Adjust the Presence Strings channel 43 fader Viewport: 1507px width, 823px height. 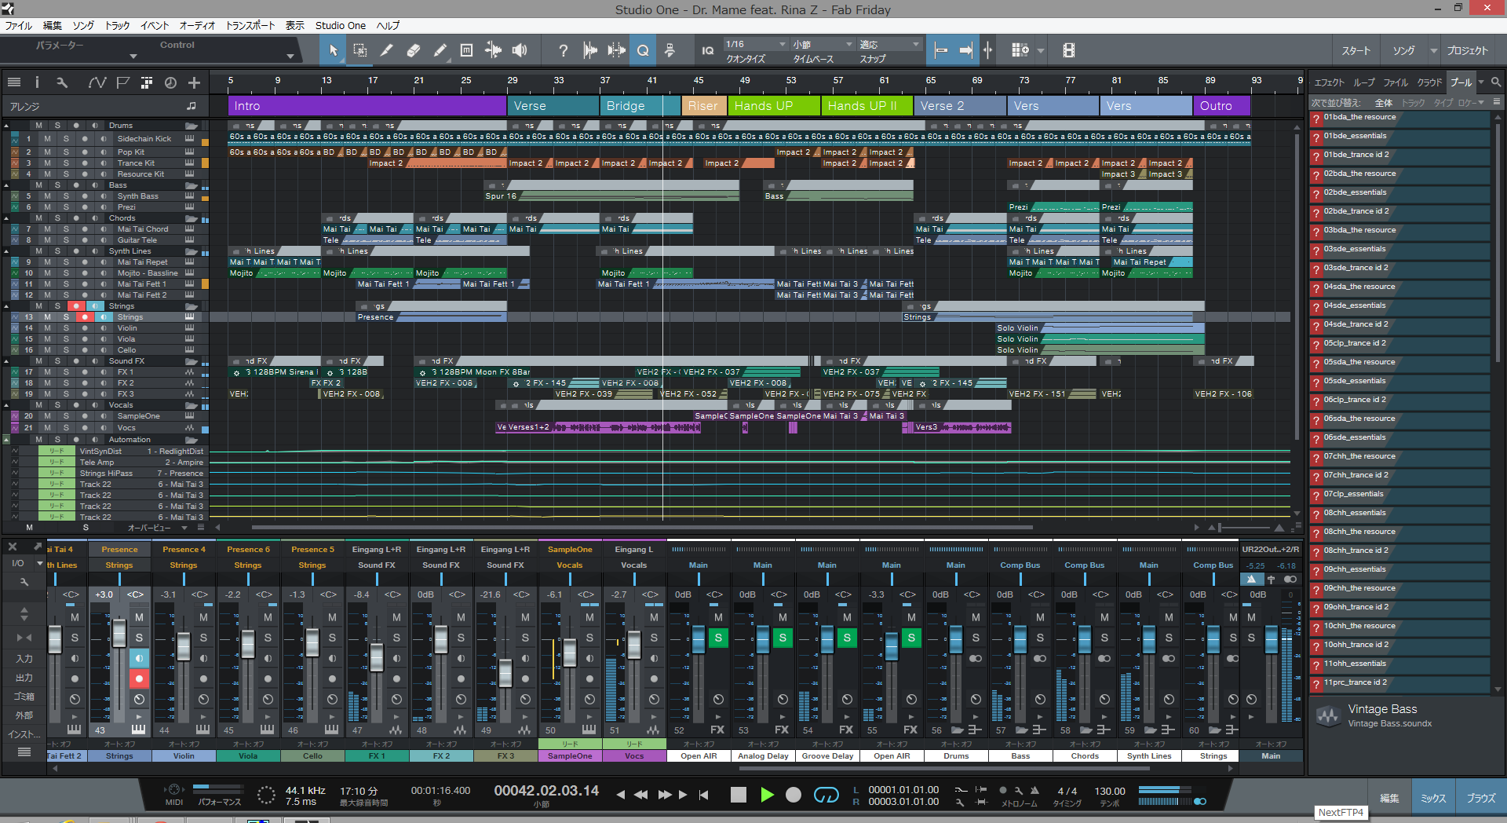pyautogui.click(x=119, y=633)
